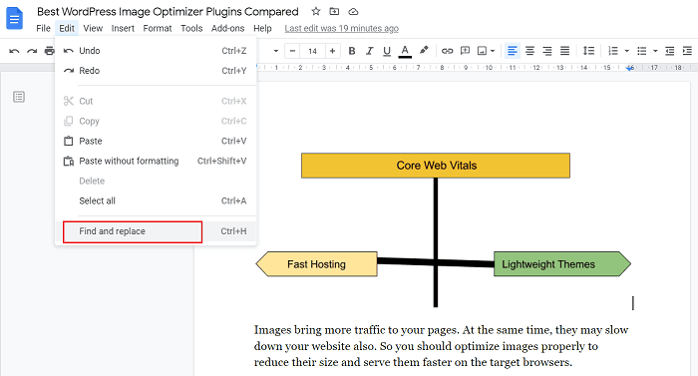
Task: Open the 'Last edit was 19 minutes ago' link
Action: point(341,28)
